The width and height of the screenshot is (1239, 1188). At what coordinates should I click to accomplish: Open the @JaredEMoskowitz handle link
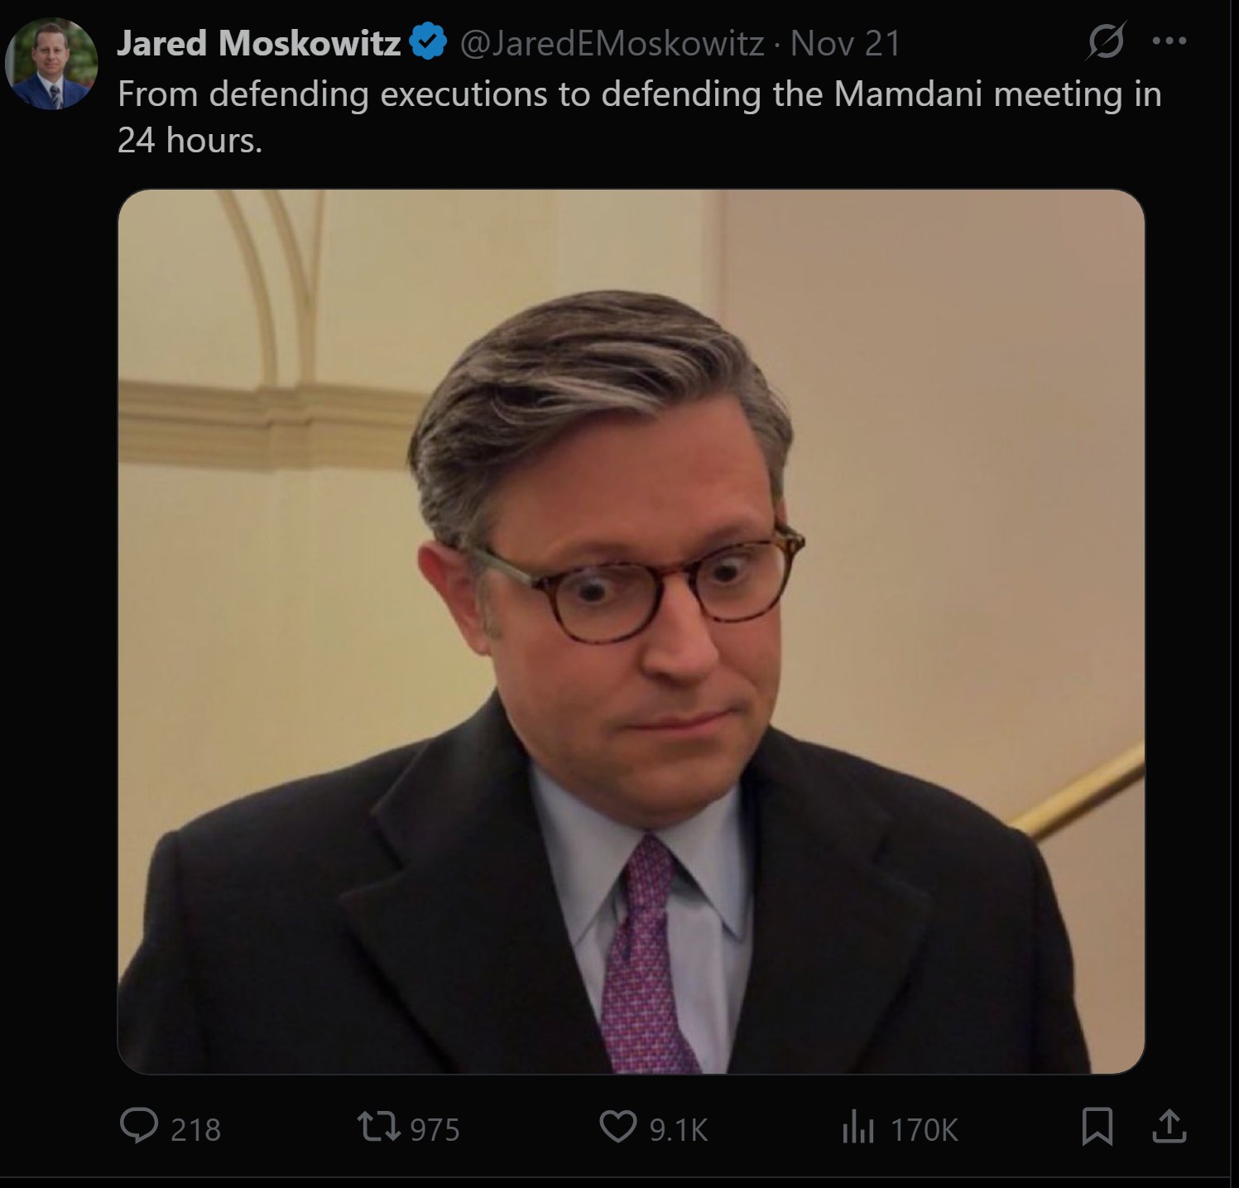click(x=611, y=43)
